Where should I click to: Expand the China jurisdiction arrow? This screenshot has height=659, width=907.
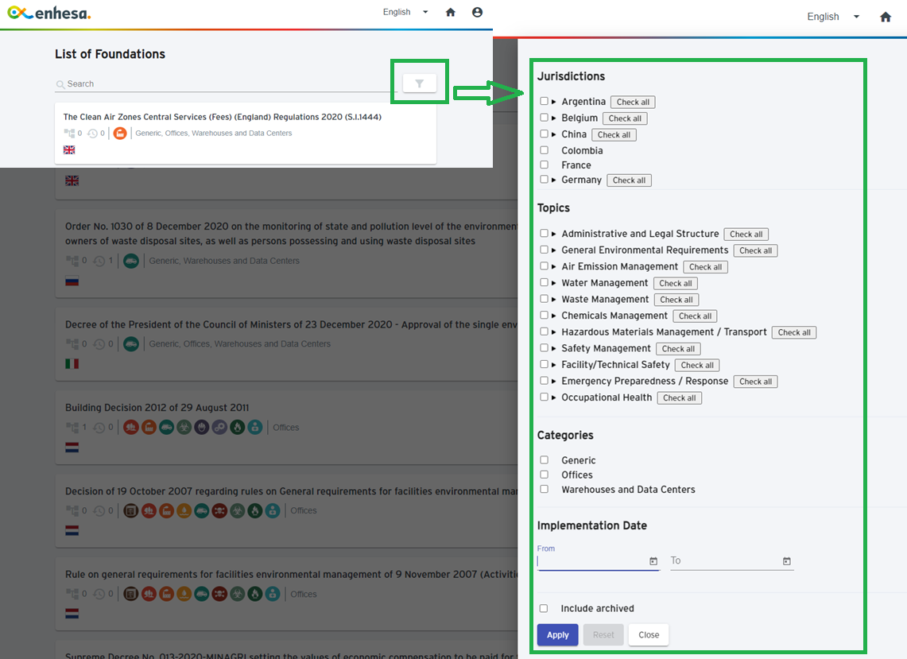(553, 134)
